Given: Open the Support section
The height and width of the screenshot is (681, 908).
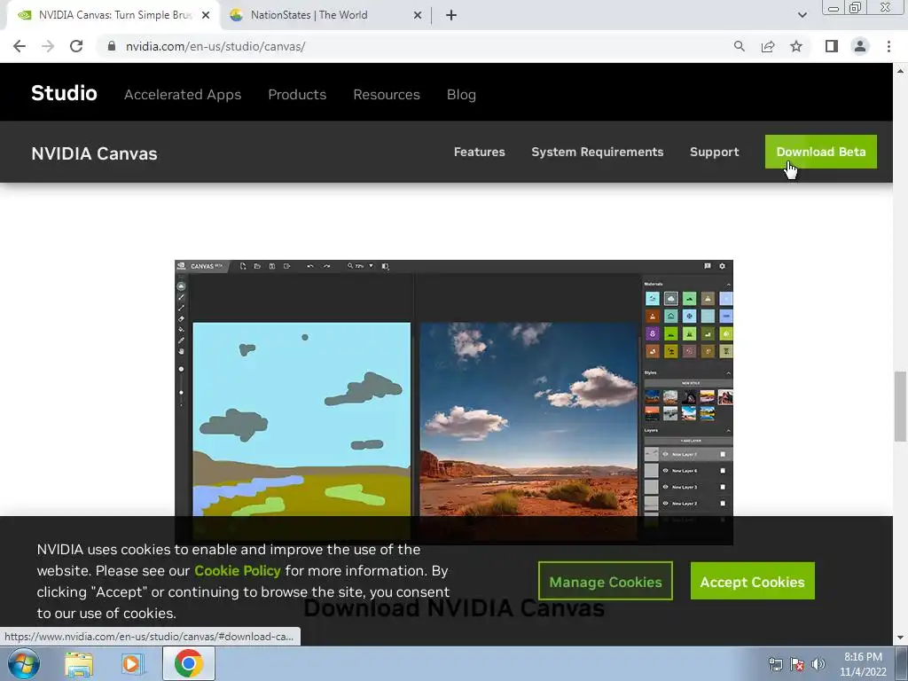Looking at the screenshot, I should coord(714,152).
